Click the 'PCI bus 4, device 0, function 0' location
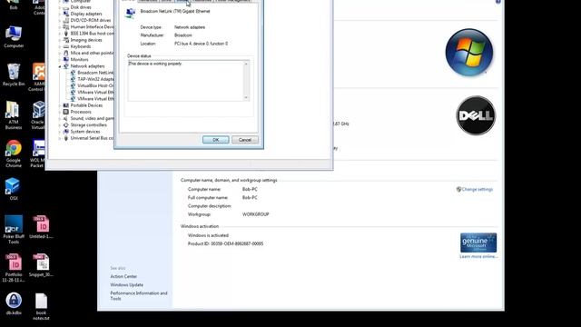The width and height of the screenshot is (581, 327). (202, 44)
